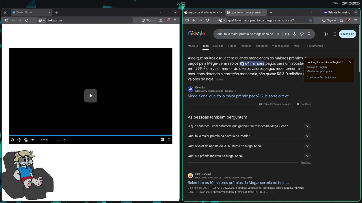Open Google's on-screen keyboard input tool
Image resolution: width=362 pixels, height=203 pixels.
tap(287, 34)
